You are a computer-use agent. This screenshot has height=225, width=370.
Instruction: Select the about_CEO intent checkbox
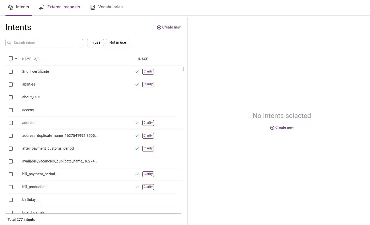tap(11, 97)
